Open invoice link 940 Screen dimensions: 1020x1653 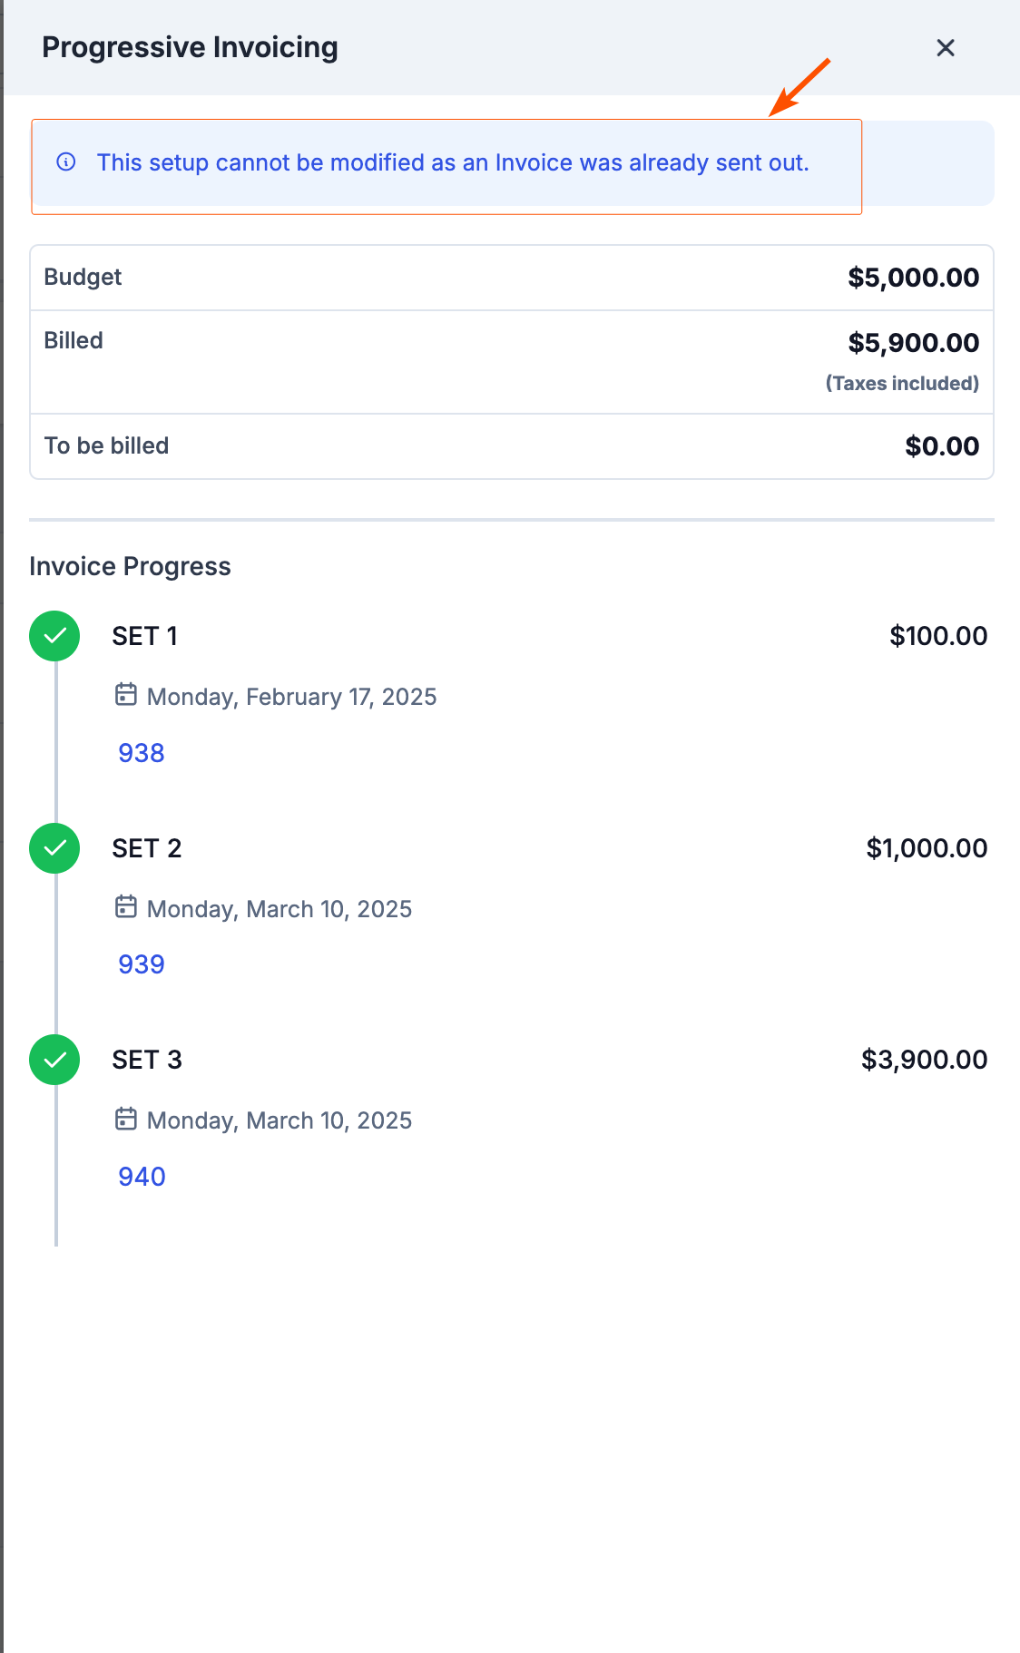point(142,1177)
